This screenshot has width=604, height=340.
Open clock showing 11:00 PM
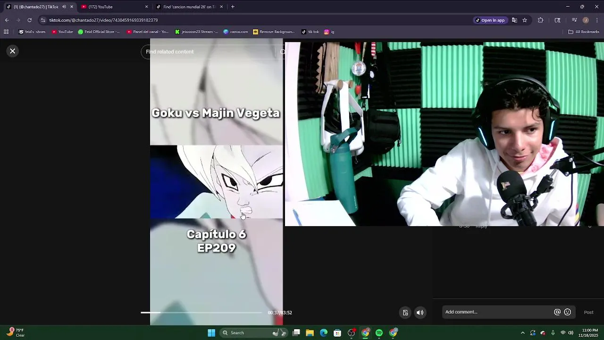[590, 333]
